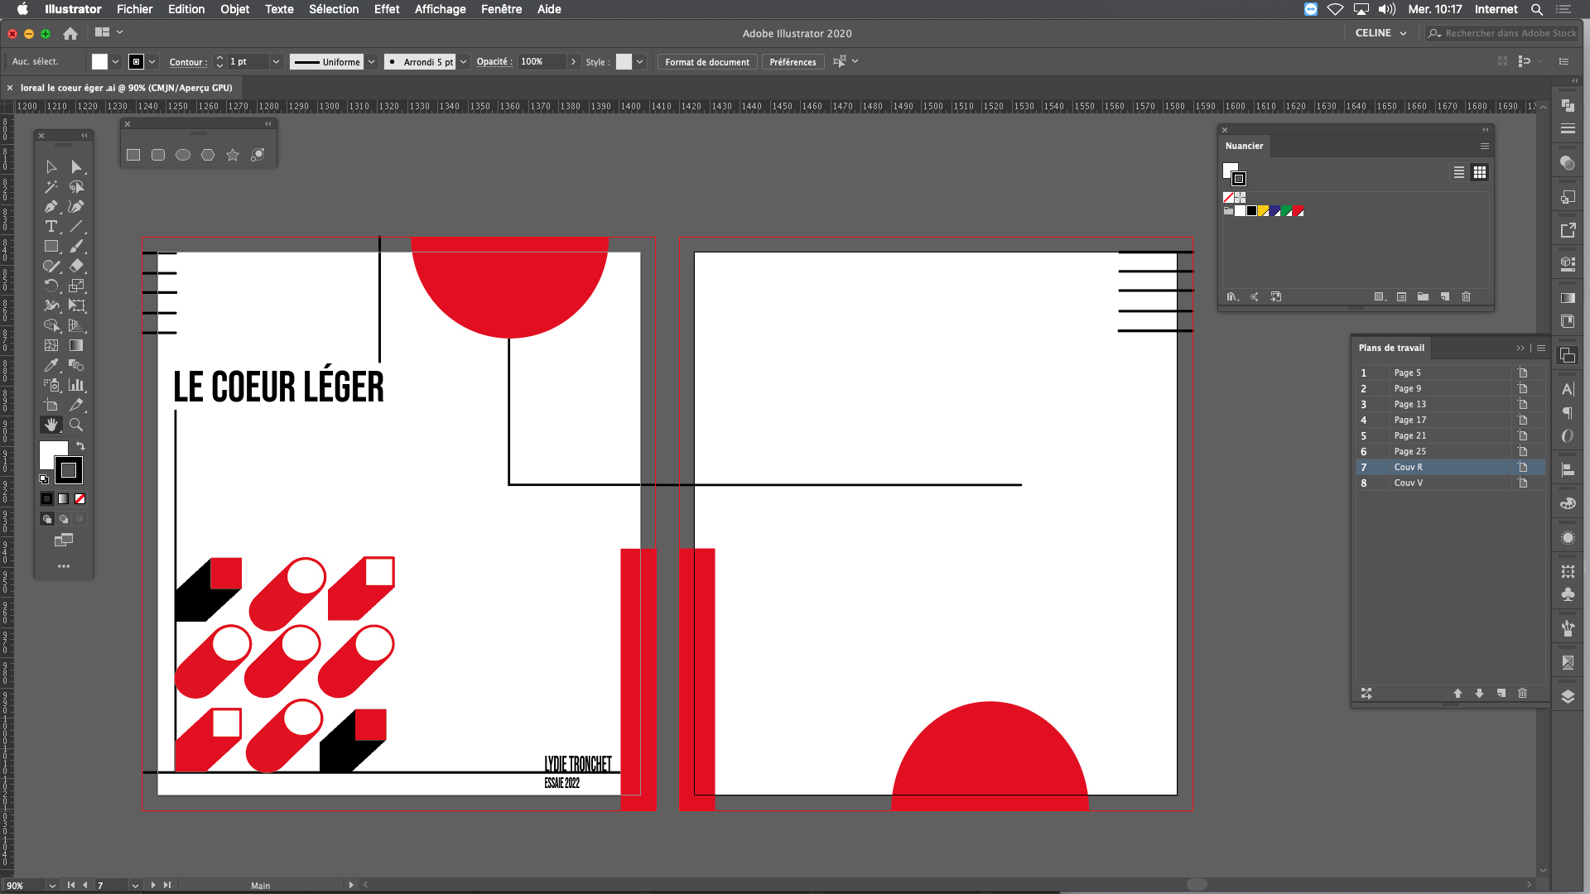Open Layers panel from right dock

pos(1568,697)
